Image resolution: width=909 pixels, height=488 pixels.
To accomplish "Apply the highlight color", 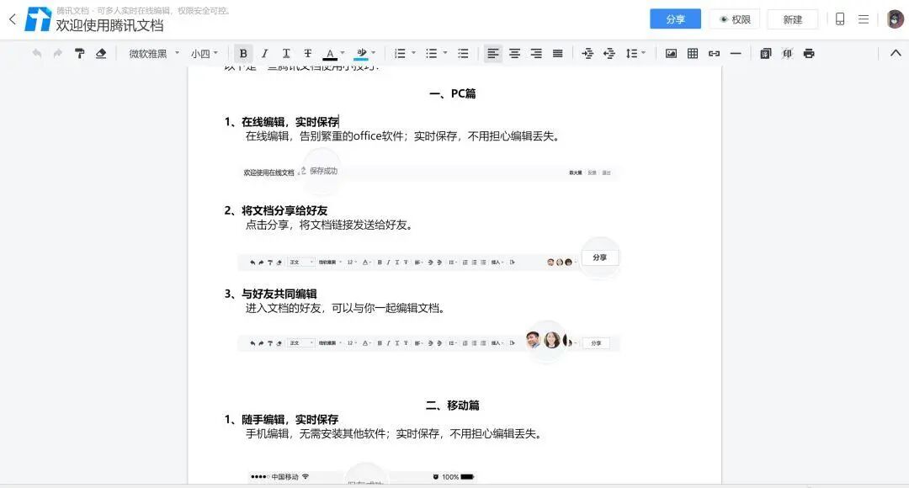I will (x=361, y=54).
